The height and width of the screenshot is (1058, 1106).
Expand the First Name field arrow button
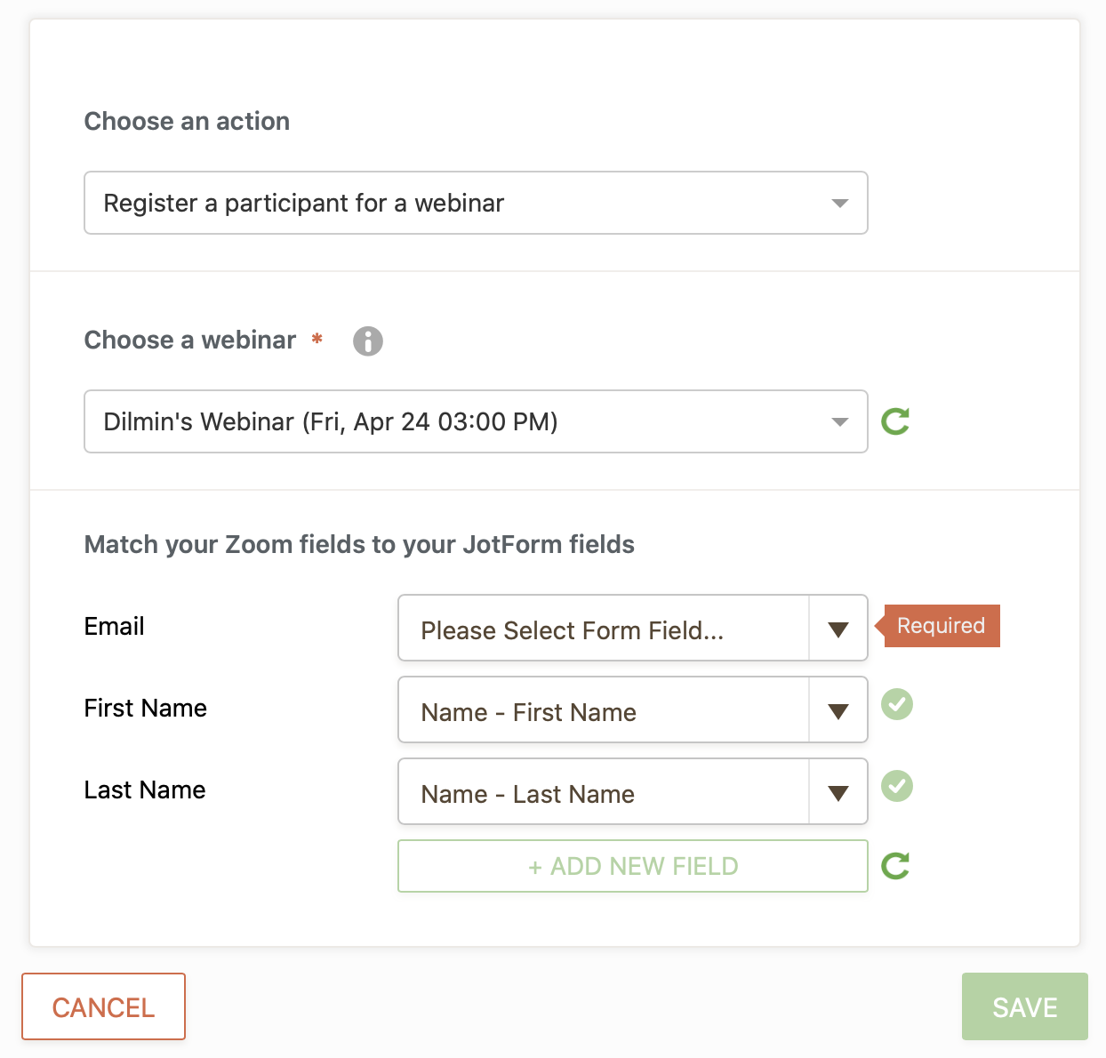(838, 711)
